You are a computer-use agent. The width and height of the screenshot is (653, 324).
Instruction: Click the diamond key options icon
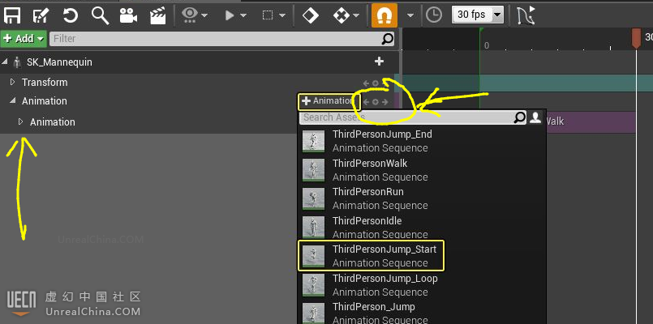[310, 15]
